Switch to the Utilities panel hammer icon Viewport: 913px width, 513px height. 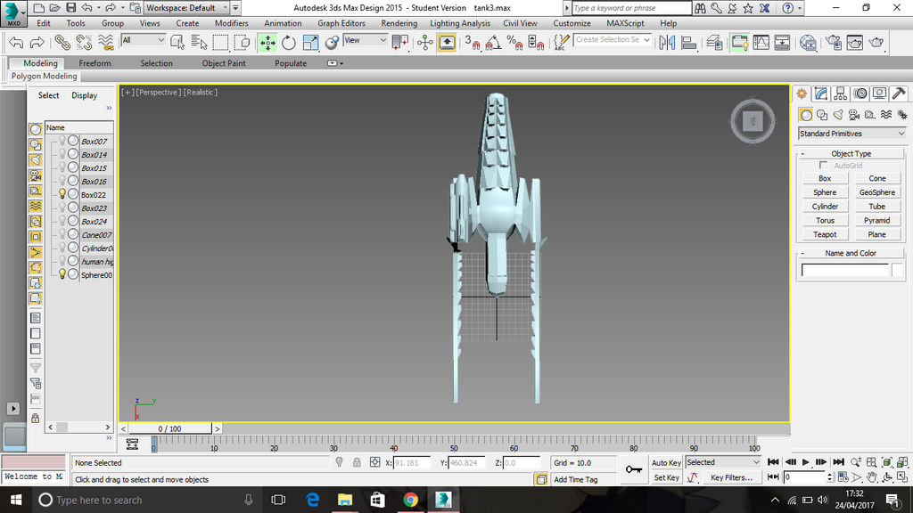click(x=900, y=94)
